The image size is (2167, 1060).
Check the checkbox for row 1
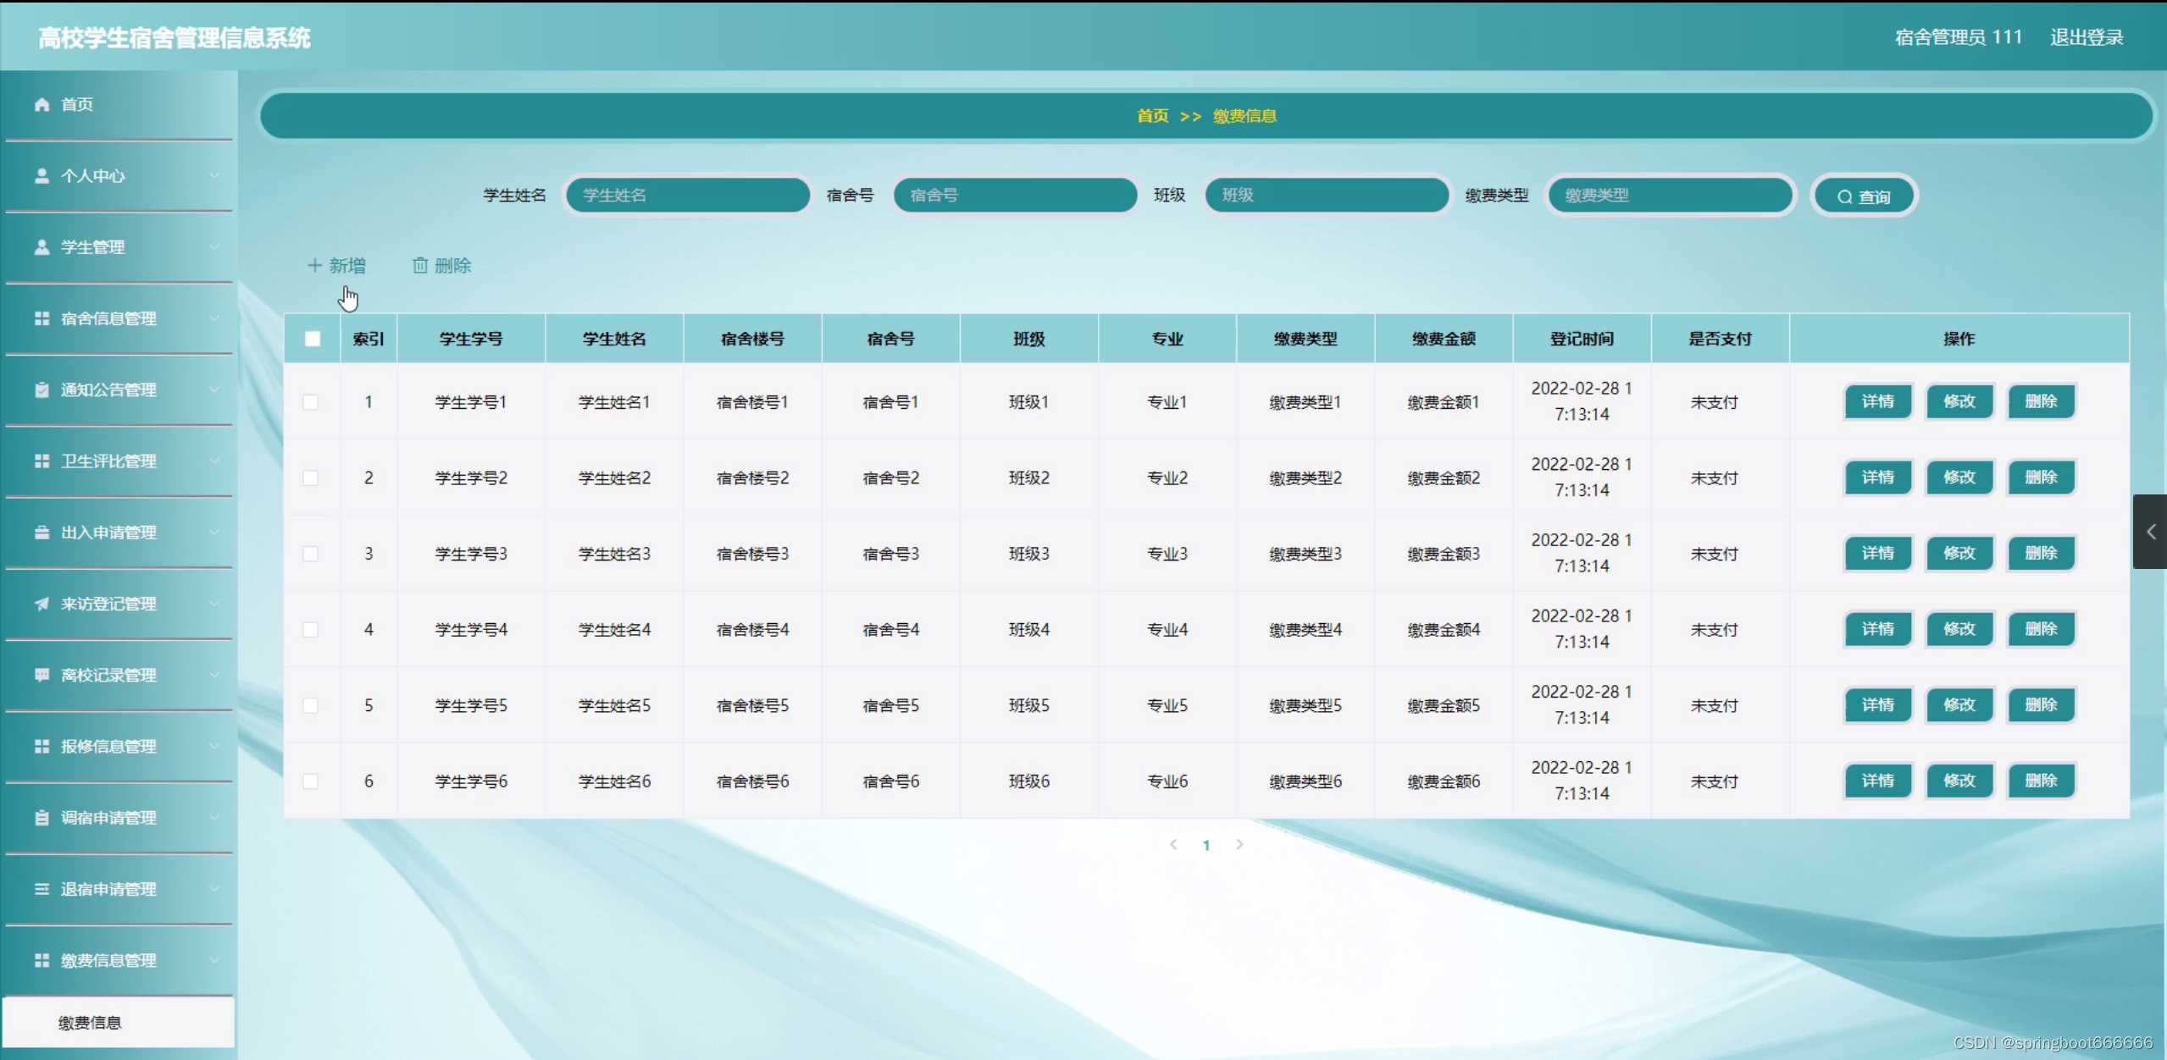(311, 402)
